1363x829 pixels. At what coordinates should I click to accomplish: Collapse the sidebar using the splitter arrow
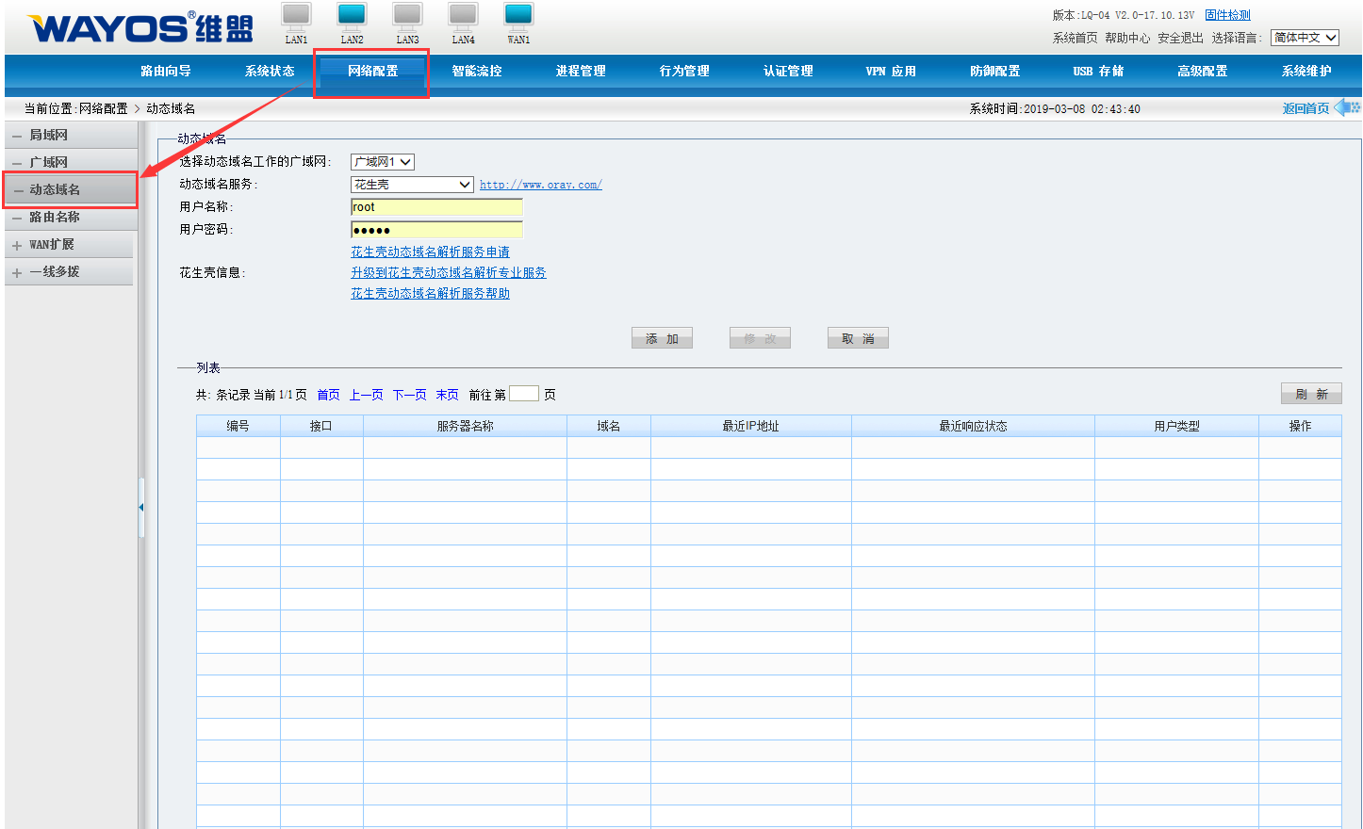[141, 508]
